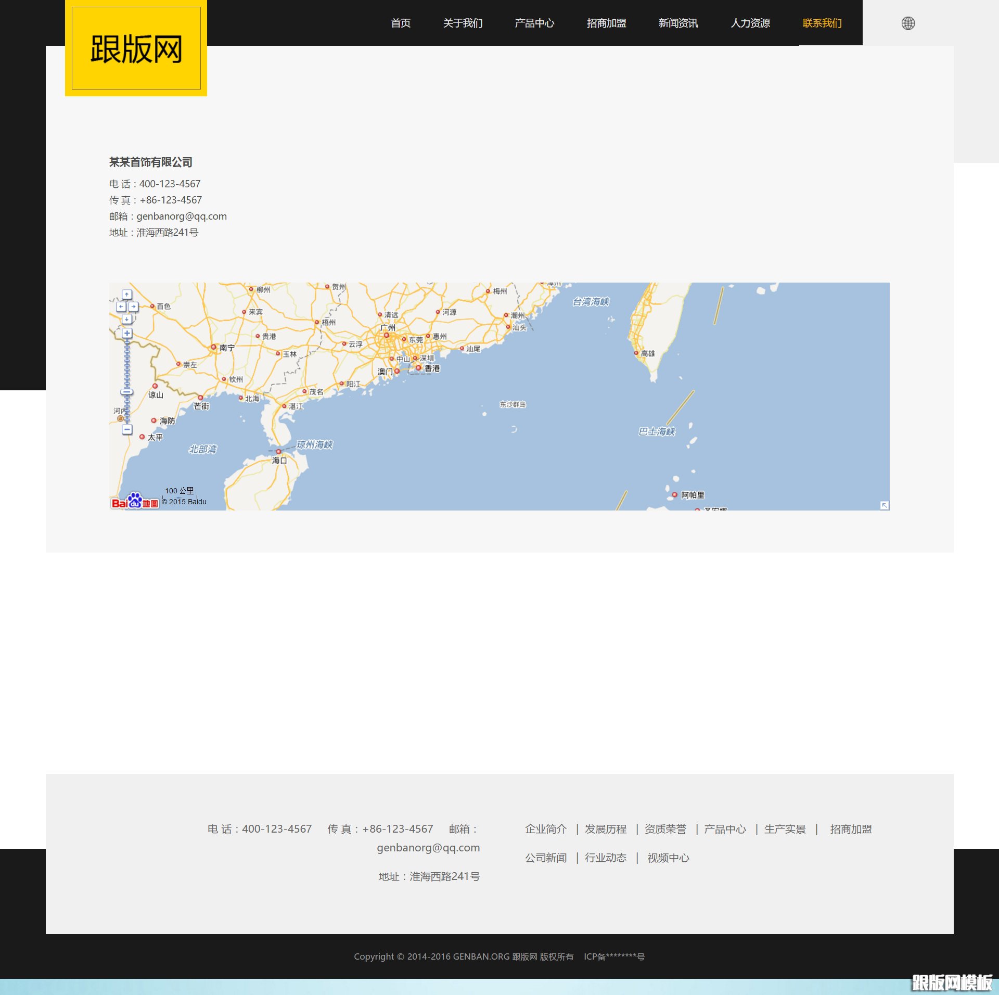
Task: Open 首页 in navigation bar
Action: click(401, 23)
